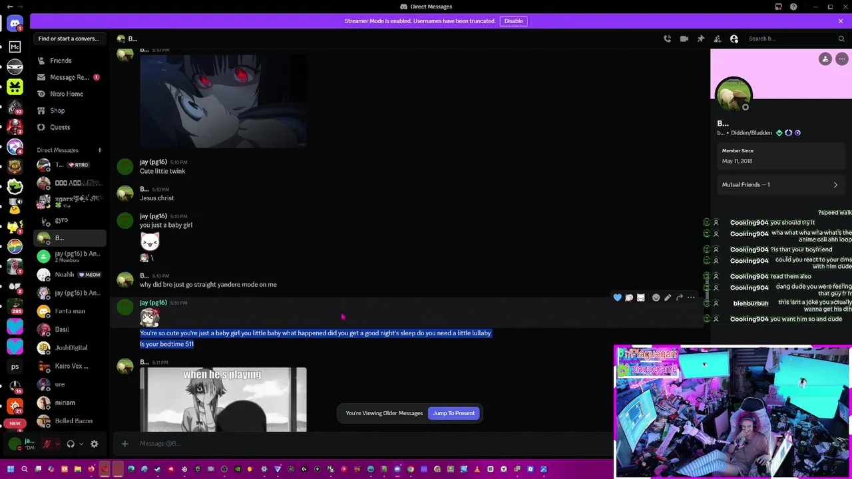Image resolution: width=852 pixels, height=479 pixels.
Task: Open DM with Basil
Action: [x=69, y=329]
